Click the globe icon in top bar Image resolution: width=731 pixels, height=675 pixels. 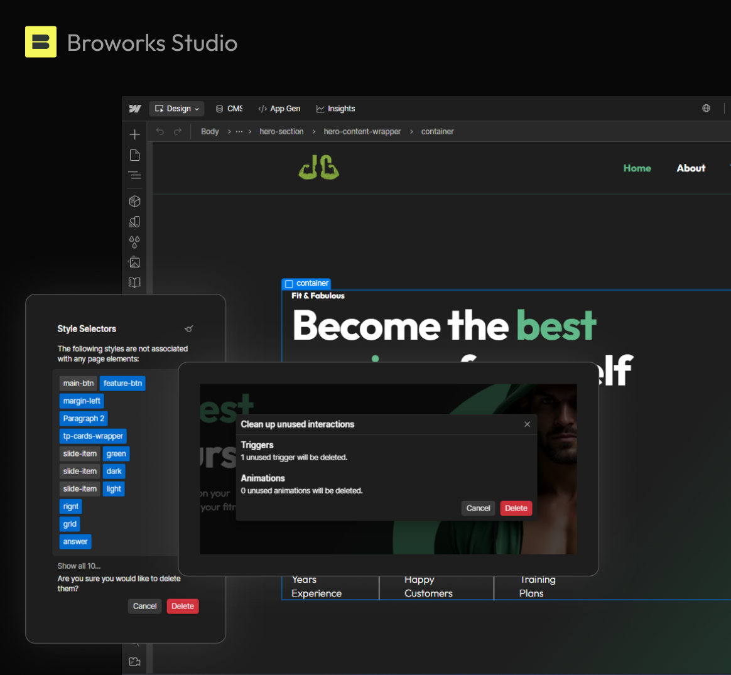707,108
